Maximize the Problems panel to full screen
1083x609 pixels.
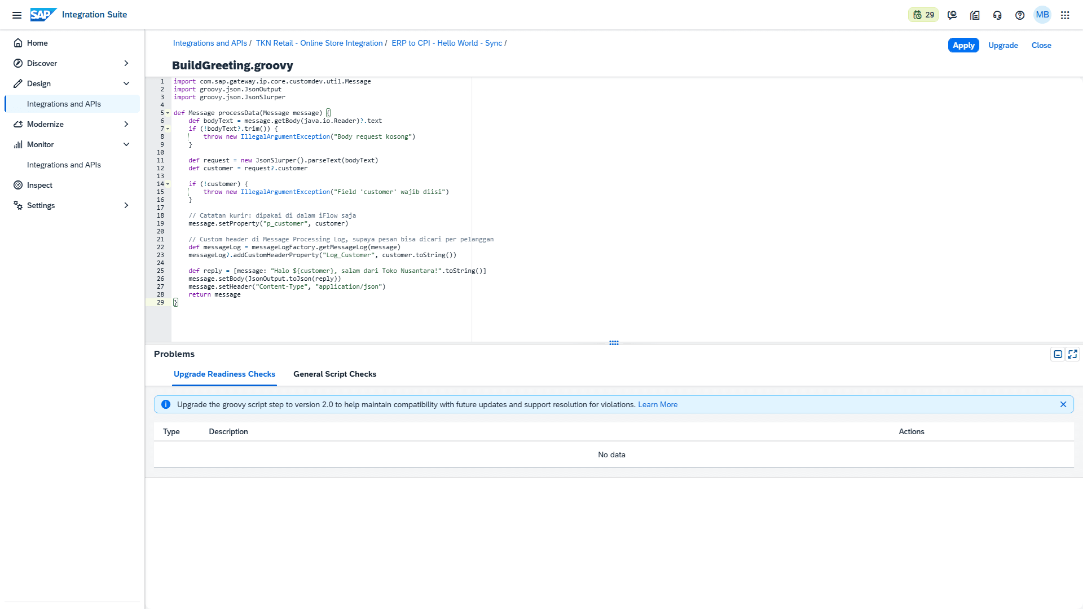pyautogui.click(x=1072, y=354)
